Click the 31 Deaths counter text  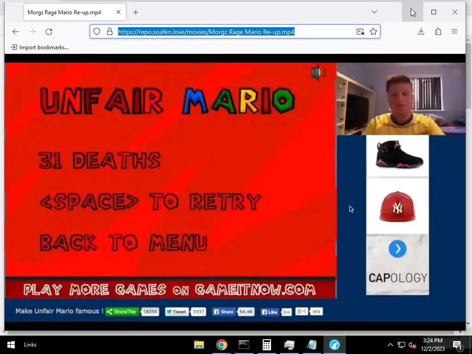(100, 160)
